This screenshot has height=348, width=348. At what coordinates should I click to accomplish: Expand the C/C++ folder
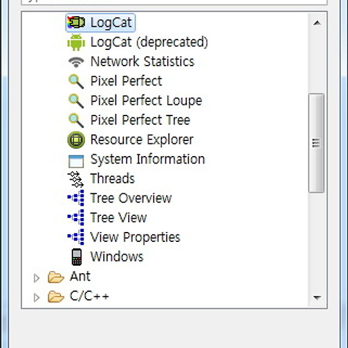coord(37,298)
